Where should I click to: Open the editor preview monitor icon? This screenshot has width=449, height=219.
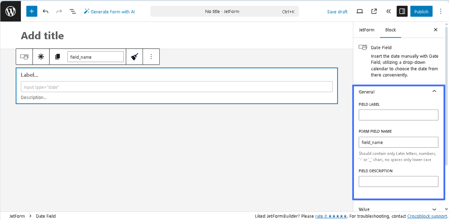pyautogui.click(x=360, y=11)
